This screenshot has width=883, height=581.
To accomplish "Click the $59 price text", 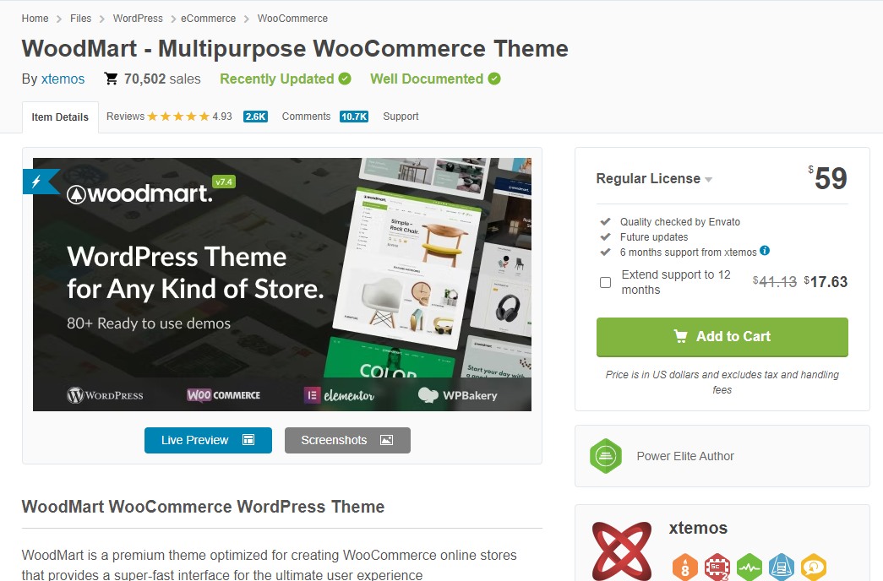I will click(x=828, y=178).
